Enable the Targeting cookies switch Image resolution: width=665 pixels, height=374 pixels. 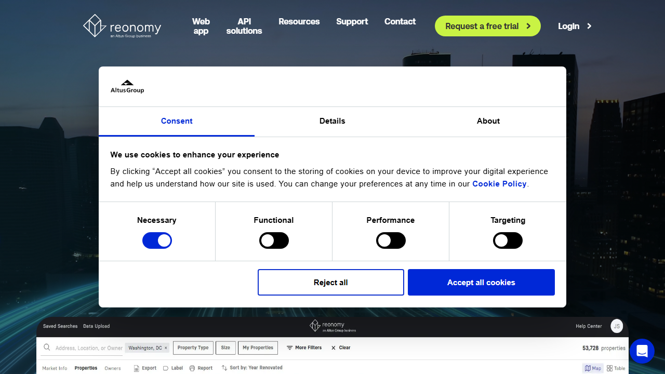(508, 241)
